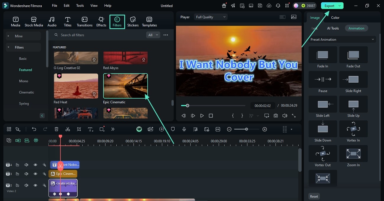
Task: Click the Split scissors tool in timeline toolbar
Action: click(68, 129)
